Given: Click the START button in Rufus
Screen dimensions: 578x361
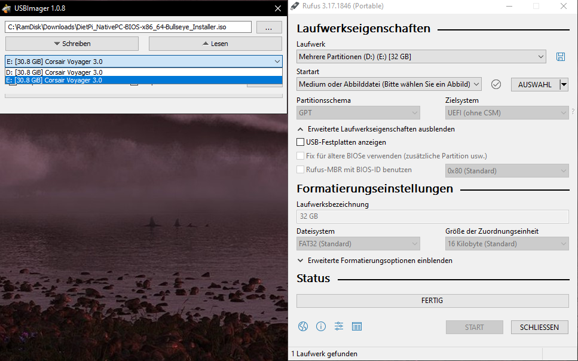Looking at the screenshot, I should pos(475,327).
